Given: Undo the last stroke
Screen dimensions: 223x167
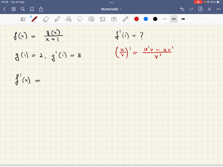Looking at the screenshot, I should (182, 9).
